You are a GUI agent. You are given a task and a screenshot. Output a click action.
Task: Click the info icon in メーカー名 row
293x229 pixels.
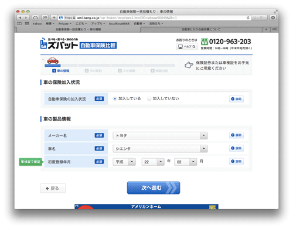point(236,135)
